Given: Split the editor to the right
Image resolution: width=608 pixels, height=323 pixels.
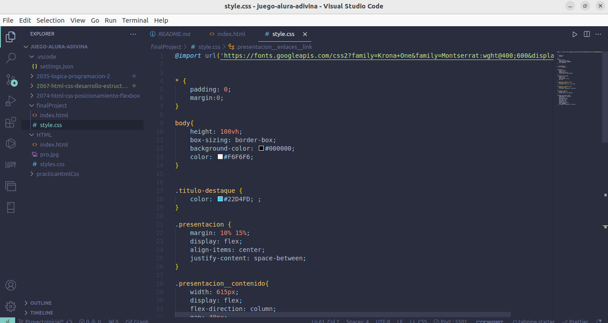Looking at the screenshot, I should 587,34.
